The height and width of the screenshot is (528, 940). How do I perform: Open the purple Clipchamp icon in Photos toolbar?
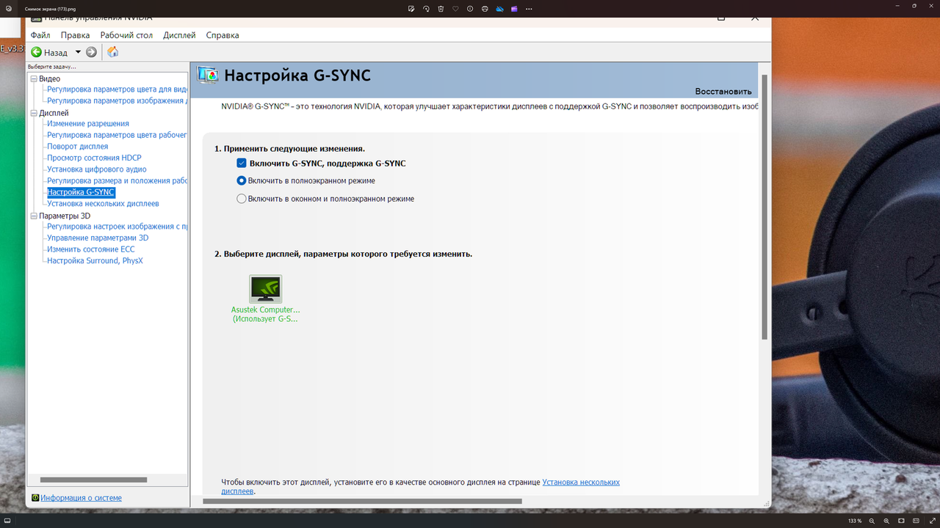pyautogui.click(x=514, y=8)
